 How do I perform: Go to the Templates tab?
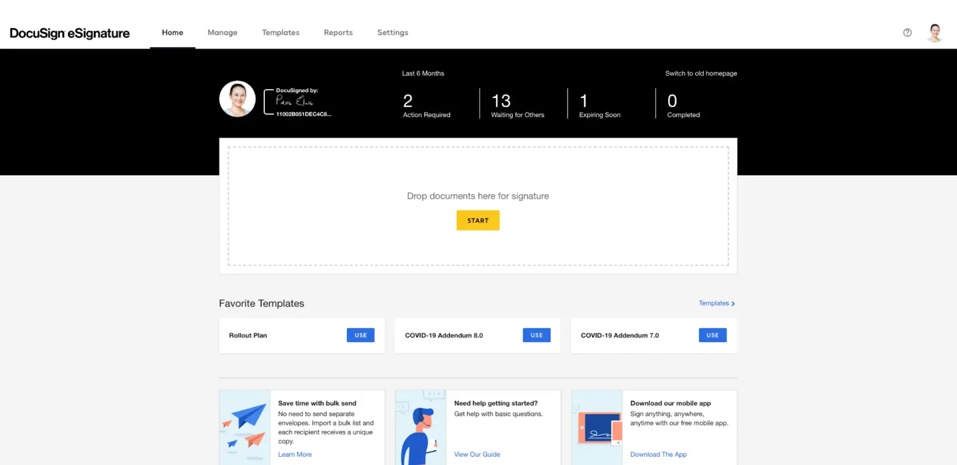[x=281, y=32]
